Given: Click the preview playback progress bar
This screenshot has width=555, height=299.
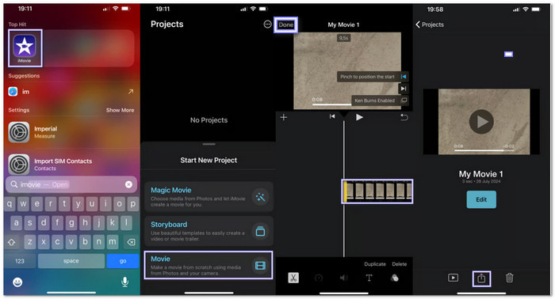Looking at the screenshot, I should coord(484,150).
